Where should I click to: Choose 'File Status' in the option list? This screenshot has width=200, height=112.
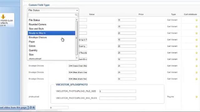click(x=51, y=20)
